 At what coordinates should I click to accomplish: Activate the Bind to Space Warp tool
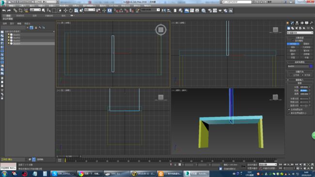pos(26,11)
